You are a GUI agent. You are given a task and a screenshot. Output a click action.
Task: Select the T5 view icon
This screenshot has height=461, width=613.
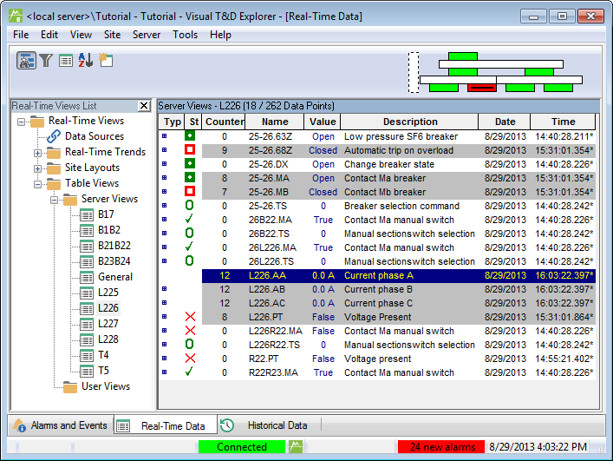tap(87, 372)
